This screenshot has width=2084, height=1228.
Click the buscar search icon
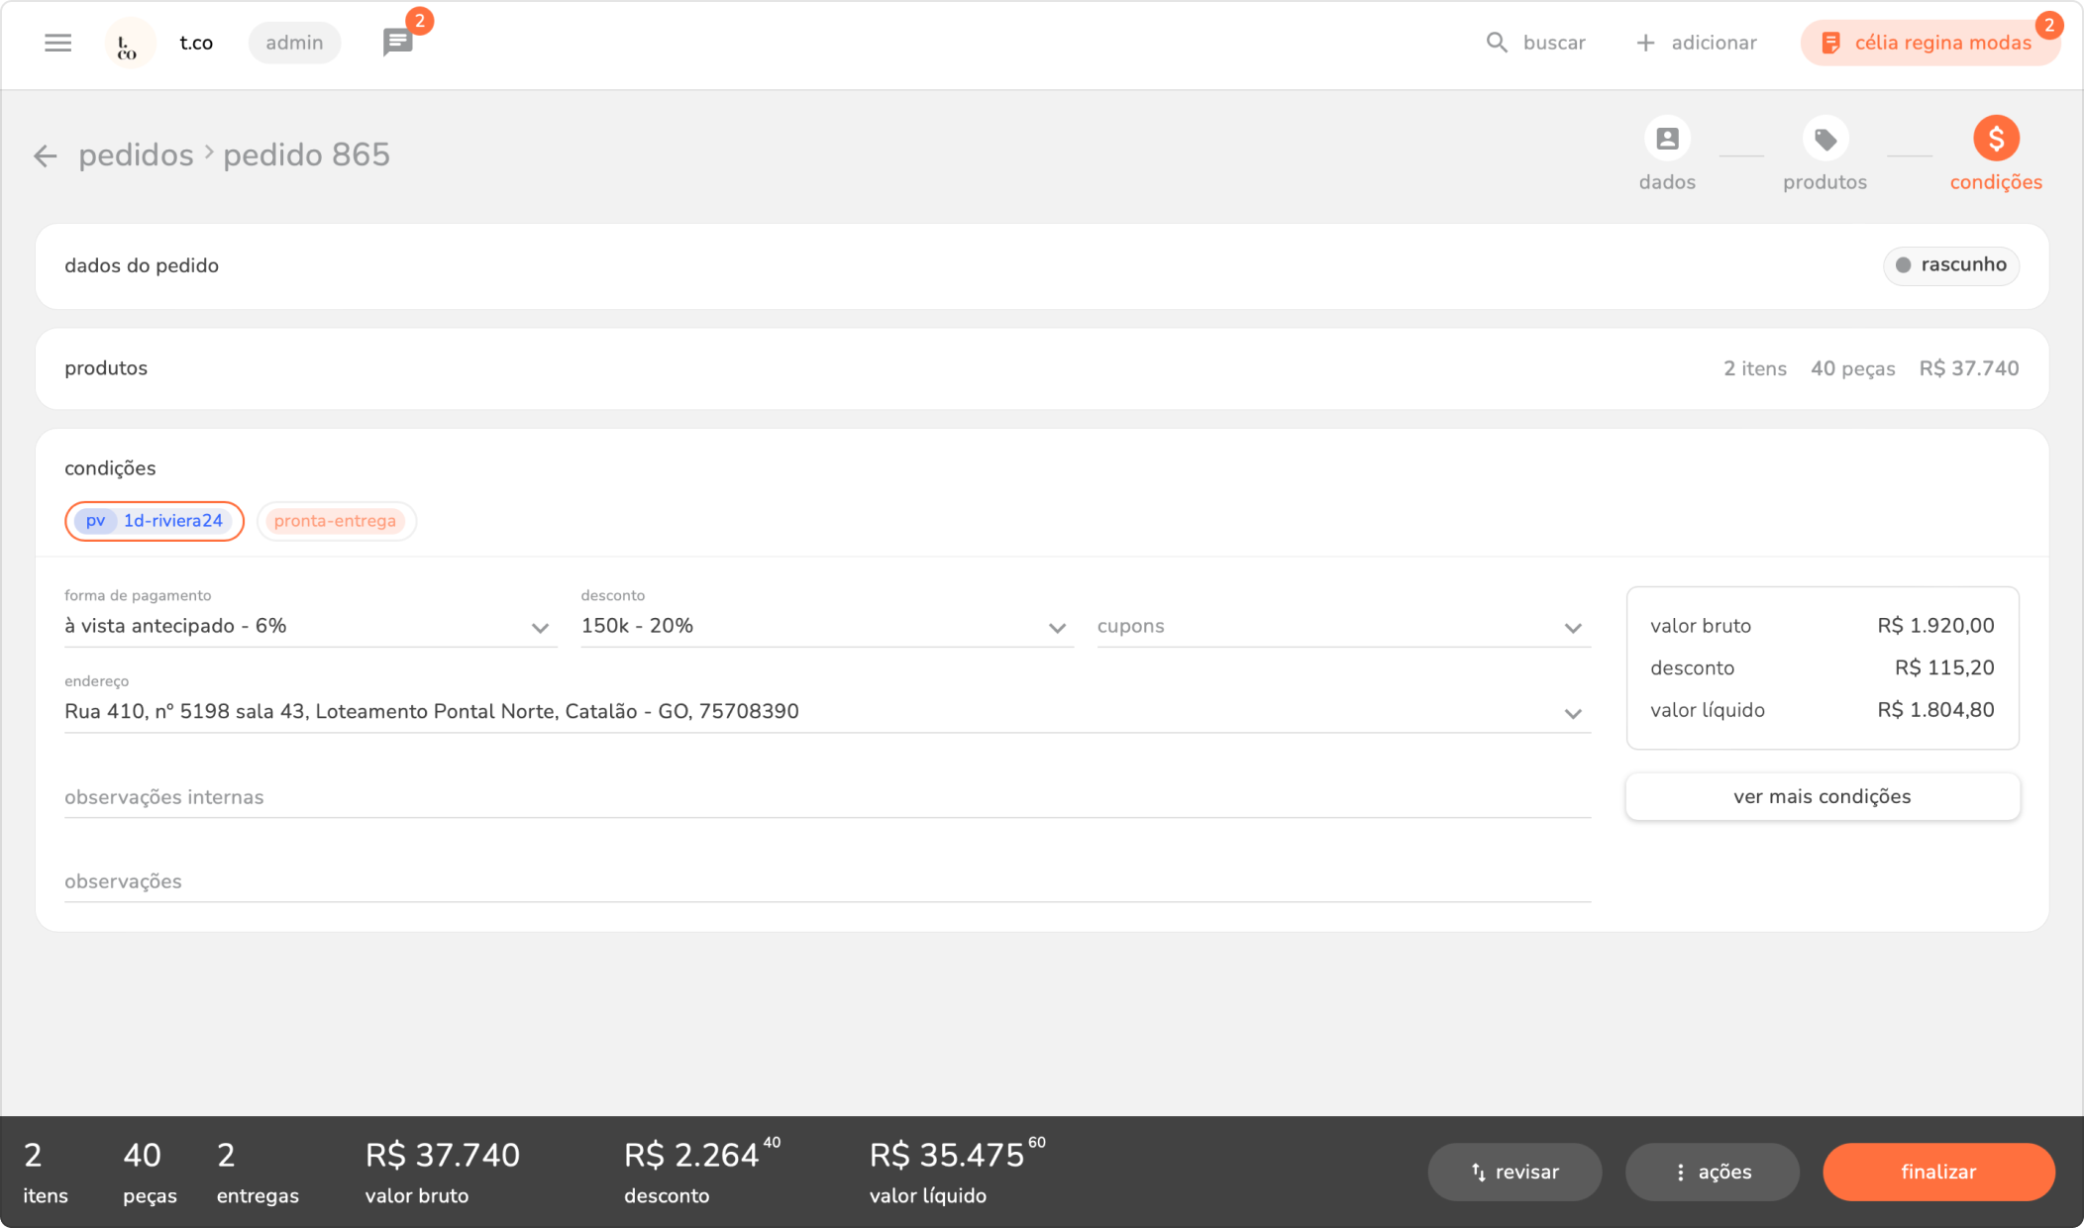point(1497,43)
